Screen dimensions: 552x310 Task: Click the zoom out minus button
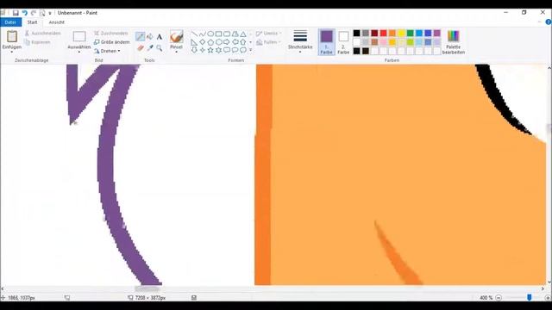tap(499, 298)
